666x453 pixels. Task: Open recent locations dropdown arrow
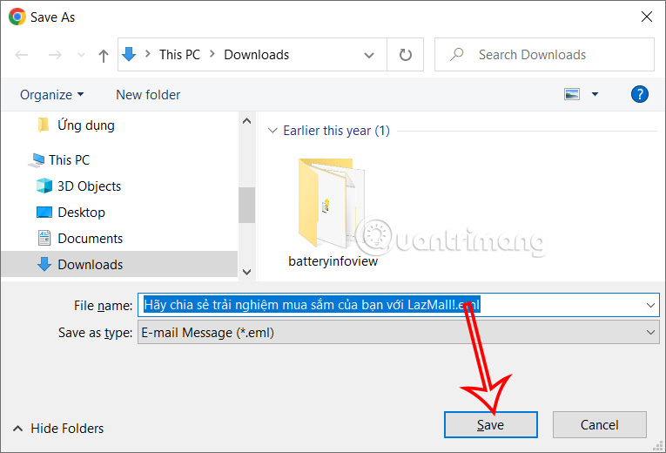81,55
